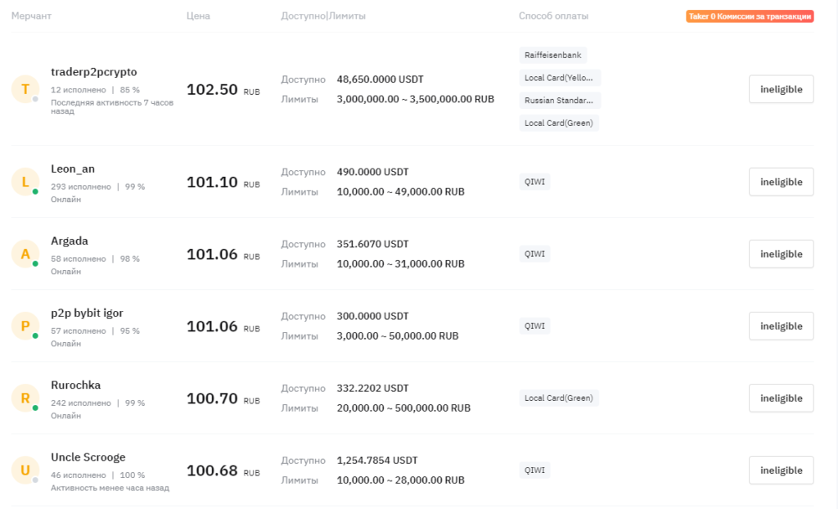Click the Способ оплаты column header
Image resolution: width=838 pixels, height=509 pixels.
(x=553, y=16)
